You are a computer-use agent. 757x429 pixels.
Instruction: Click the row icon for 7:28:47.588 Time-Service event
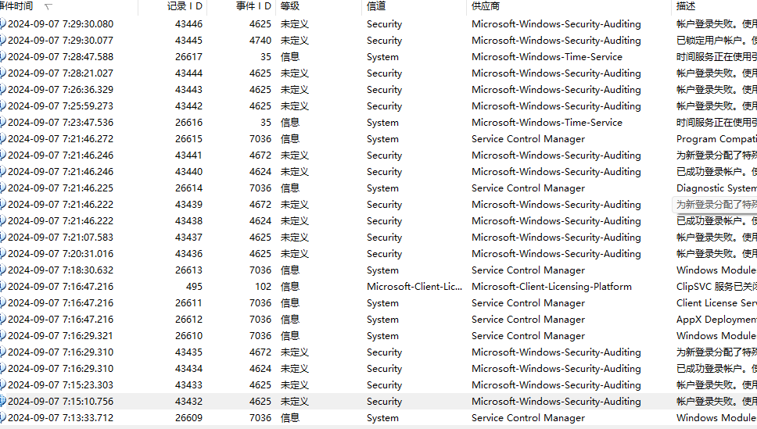(x=3, y=57)
